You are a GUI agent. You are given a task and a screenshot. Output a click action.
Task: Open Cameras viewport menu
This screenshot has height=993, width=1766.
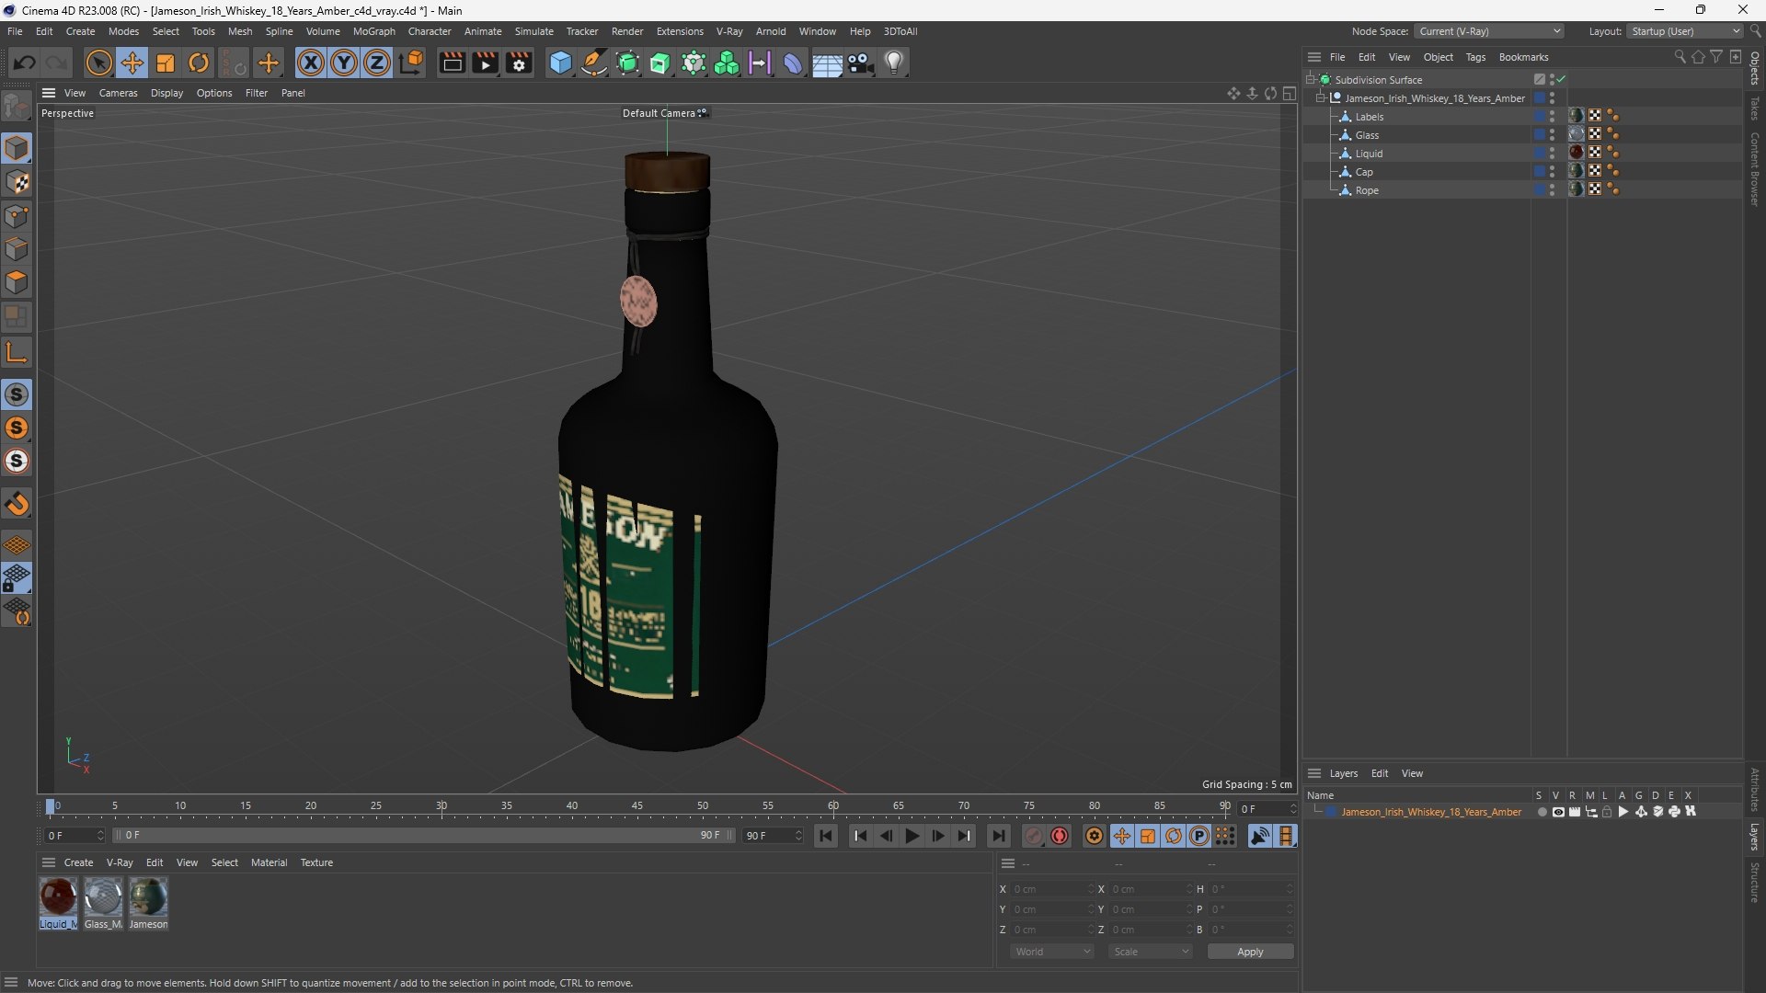[118, 93]
